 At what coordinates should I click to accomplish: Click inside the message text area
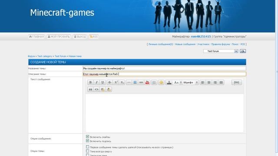pyautogui.click(x=165, y=113)
